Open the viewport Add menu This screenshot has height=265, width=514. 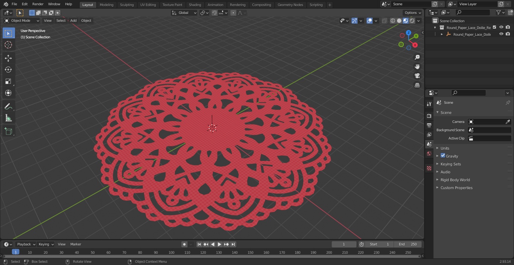click(73, 21)
